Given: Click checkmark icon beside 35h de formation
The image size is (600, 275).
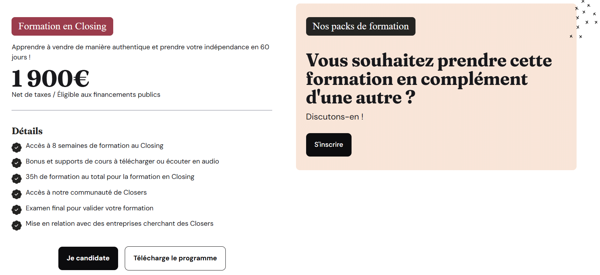Looking at the screenshot, I should 16,179.
